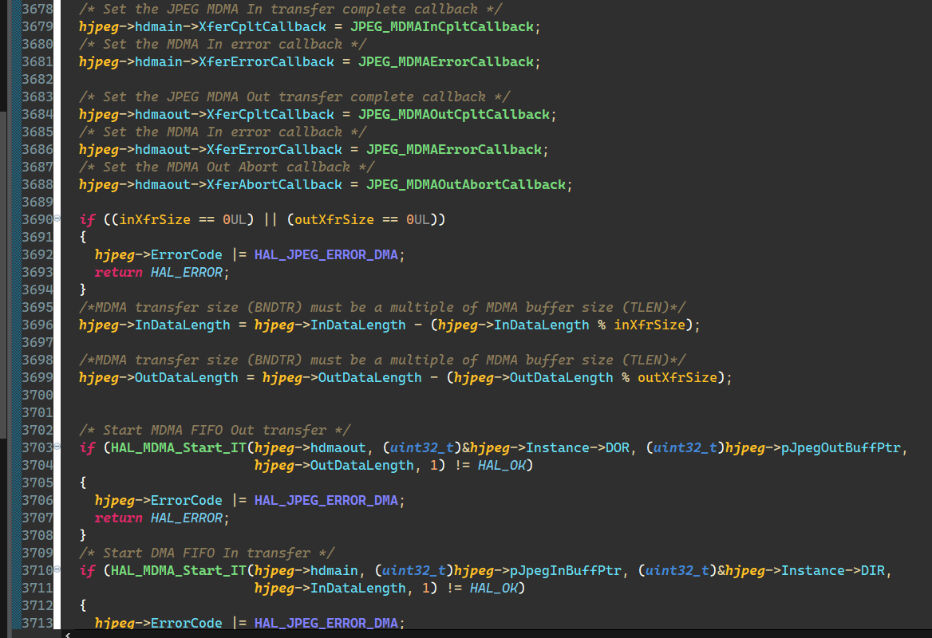The height and width of the screenshot is (638, 932).
Task: Click InDataLength on line 3711
Action: click(x=357, y=589)
